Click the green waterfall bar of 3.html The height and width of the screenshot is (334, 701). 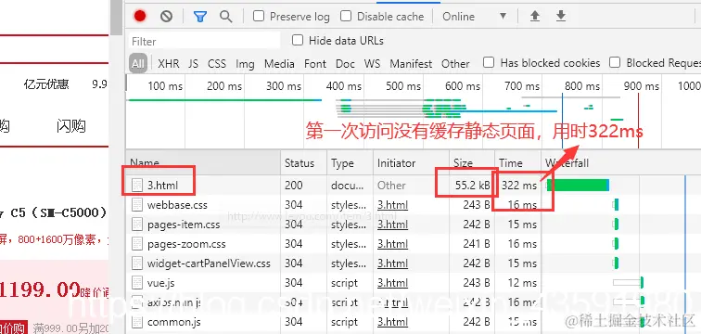point(578,186)
